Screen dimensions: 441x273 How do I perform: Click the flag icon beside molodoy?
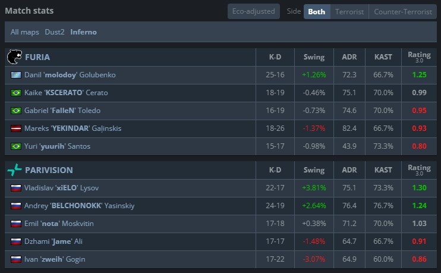coord(16,75)
